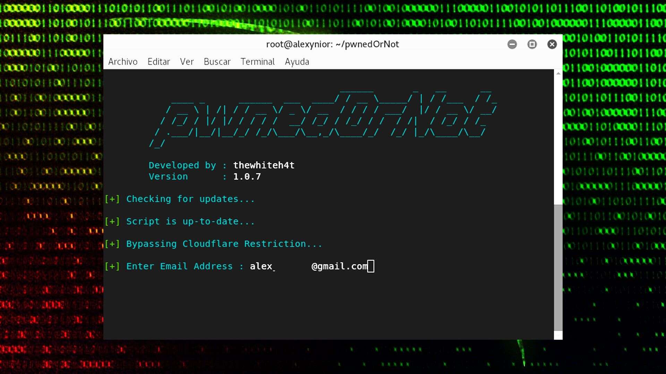This screenshot has height=374, width=666.
Task: Click the title bar showing root@alexynior
Action: tap(332, 44)
